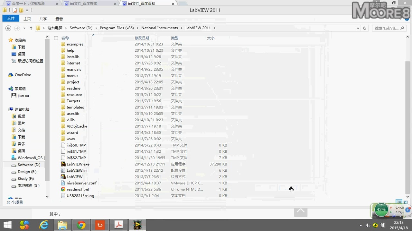Navigate to National Instruments breadcrumb
The height and width of the screenshot is (231, 412).
[159, 28]
